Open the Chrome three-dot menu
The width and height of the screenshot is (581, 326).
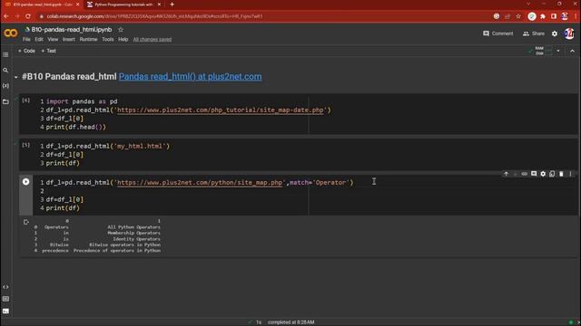coord(576,16)
